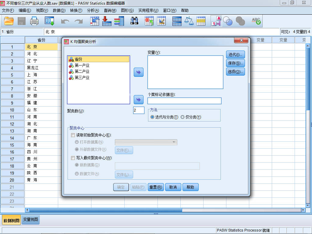The width and height of the screenshot is (312, 234).
Task: Click the Insert cases icon
Action: click(149, 21)
